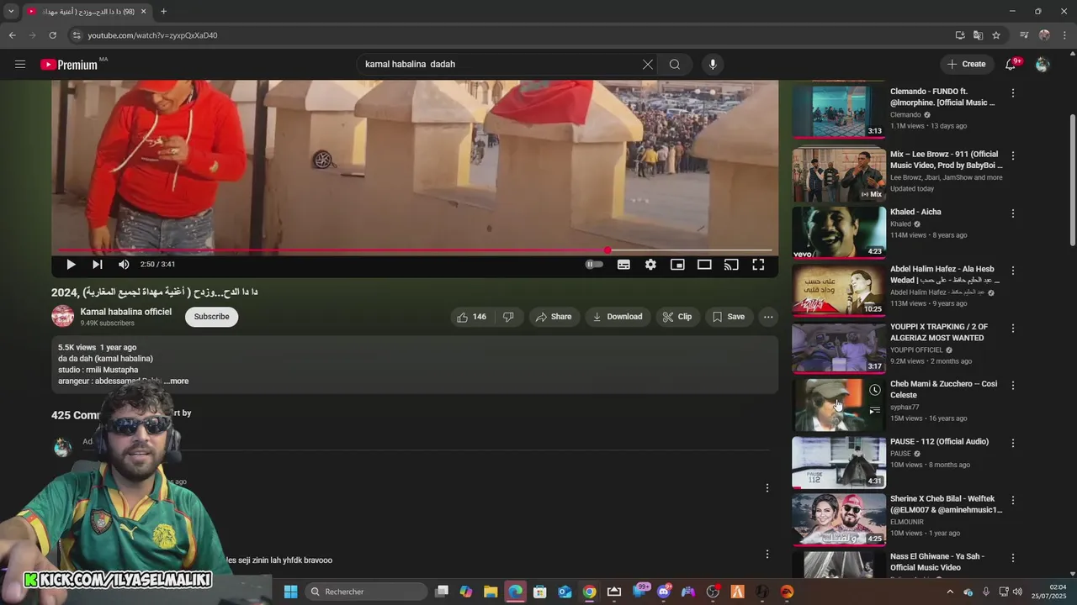The image size is (1077, 605).
Task: Open options for Sherine X Cheb Bilal
Action: [1013, 500]
